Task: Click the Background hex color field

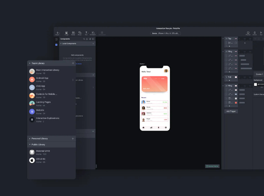Action: 261,85
